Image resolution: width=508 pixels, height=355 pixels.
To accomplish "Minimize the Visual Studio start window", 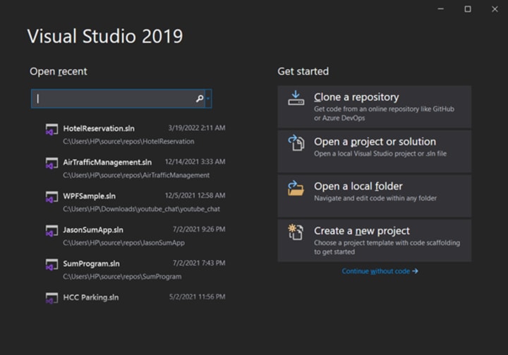I will pos(441,9).
